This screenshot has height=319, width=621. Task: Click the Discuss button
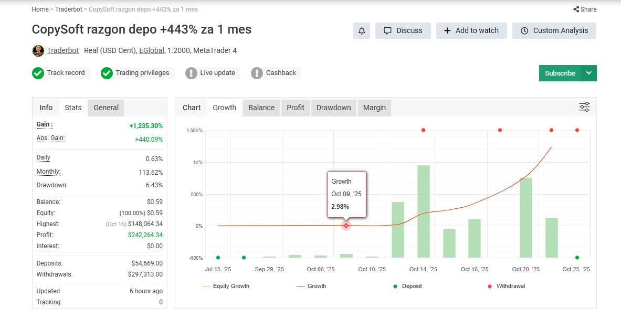click(403, 31)
